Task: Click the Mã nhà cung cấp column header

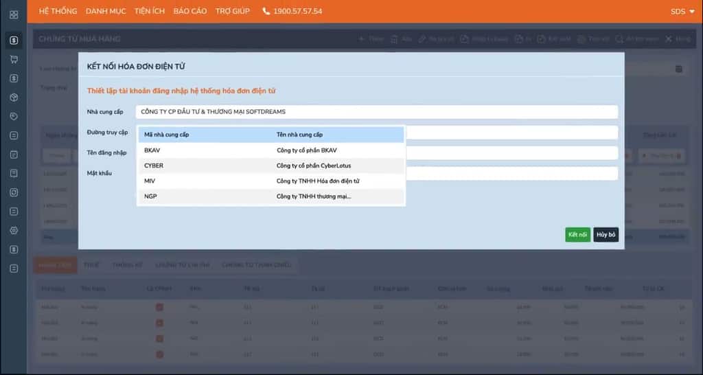Action: (166, 135)
